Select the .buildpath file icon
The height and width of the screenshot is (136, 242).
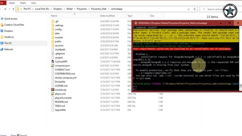pos(53,49)
